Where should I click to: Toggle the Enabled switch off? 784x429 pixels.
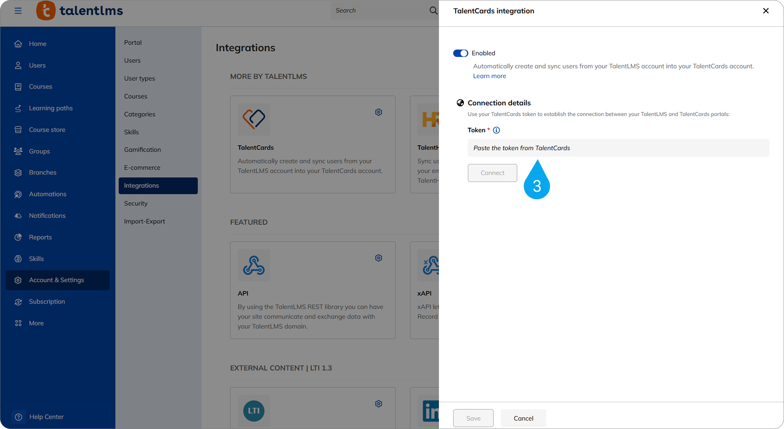[x=460, y=53]
